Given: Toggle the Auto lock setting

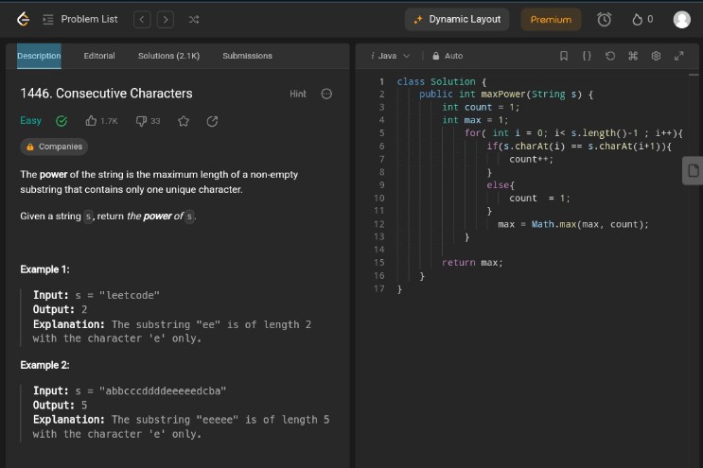Looking at the screenshot, I should (x=448, y=56).
